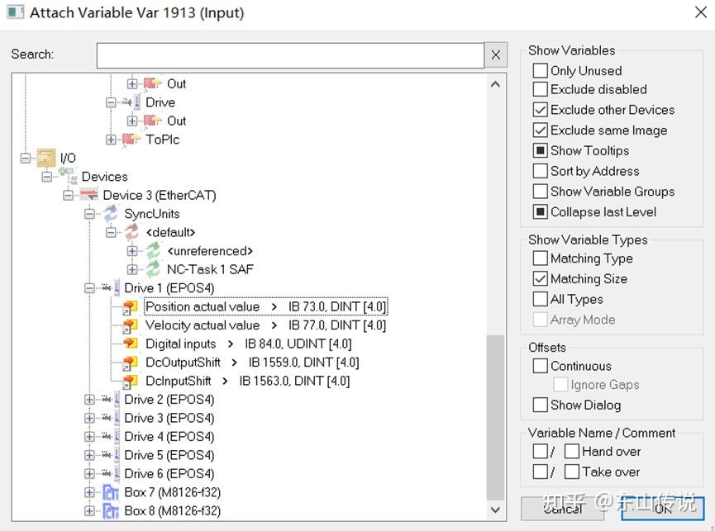Click the Device 3 EtherCAT device icon
The image size is (715, 531).
[88, 195]
